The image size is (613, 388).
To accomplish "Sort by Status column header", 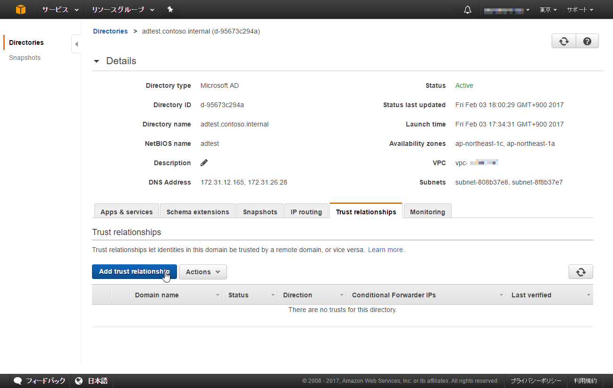I will [238, 295].
